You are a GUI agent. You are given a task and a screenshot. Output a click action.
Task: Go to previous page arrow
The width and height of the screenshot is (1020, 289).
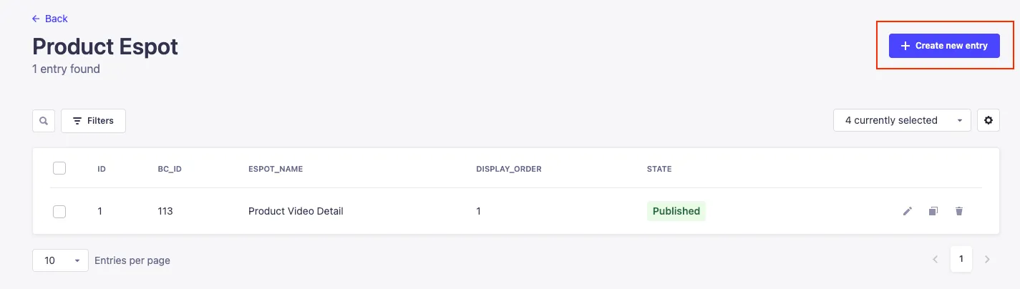935,260
